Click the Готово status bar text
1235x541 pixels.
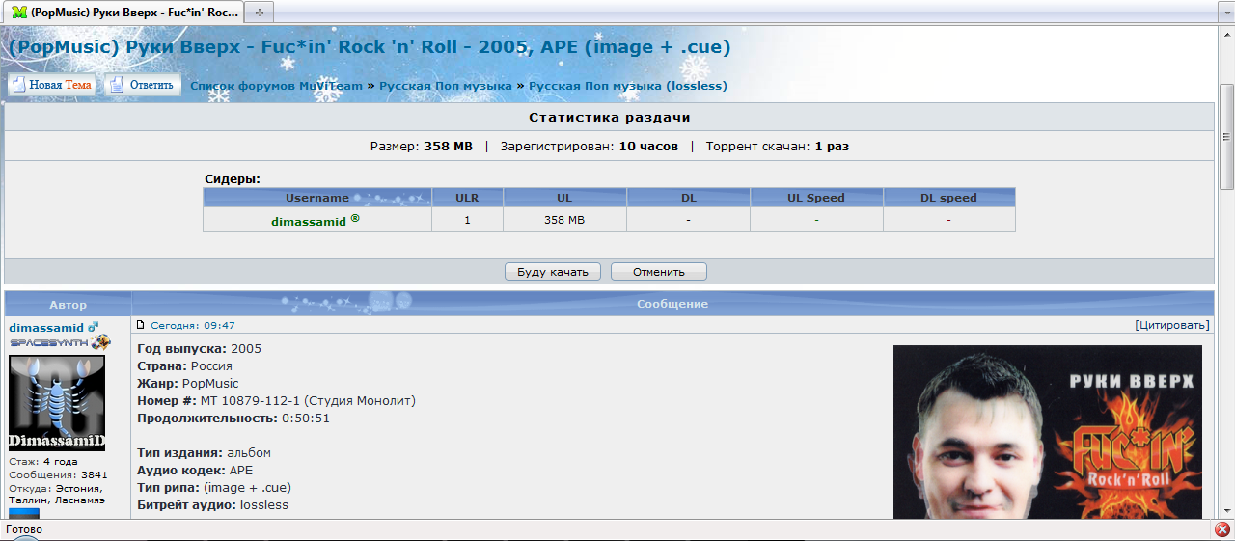[x=24, y=529]
